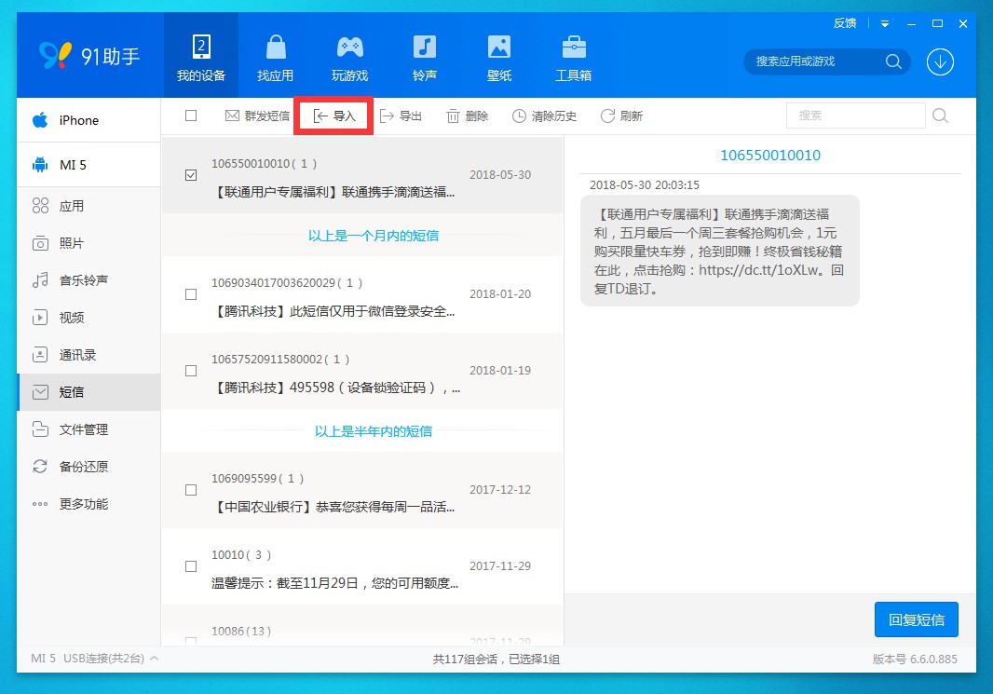Check the 腾讯科技 495598 message checkbox

pyautogui.click(x=191, y=371)
